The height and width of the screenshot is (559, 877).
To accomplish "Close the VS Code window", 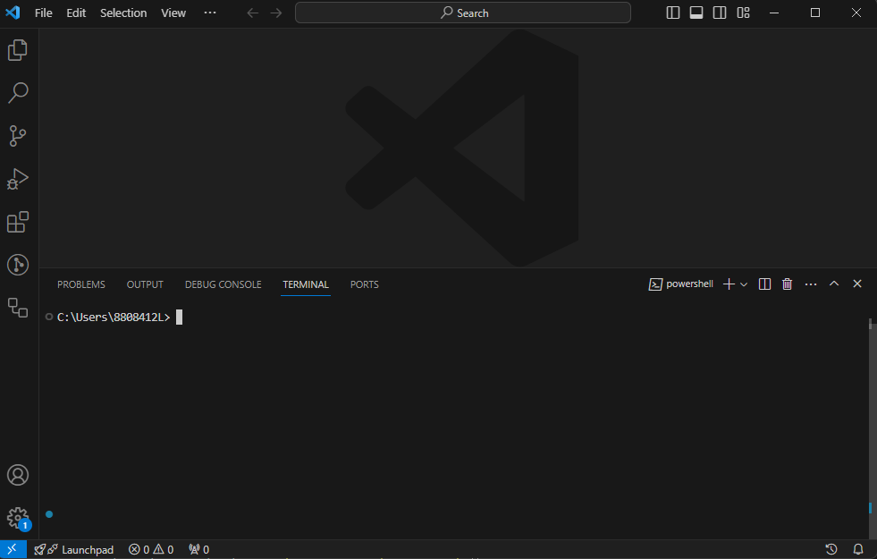I will pyautogui.click(x=856, y=13).
